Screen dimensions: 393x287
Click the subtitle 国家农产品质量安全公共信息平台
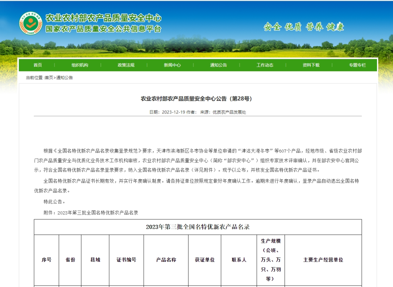103,29
